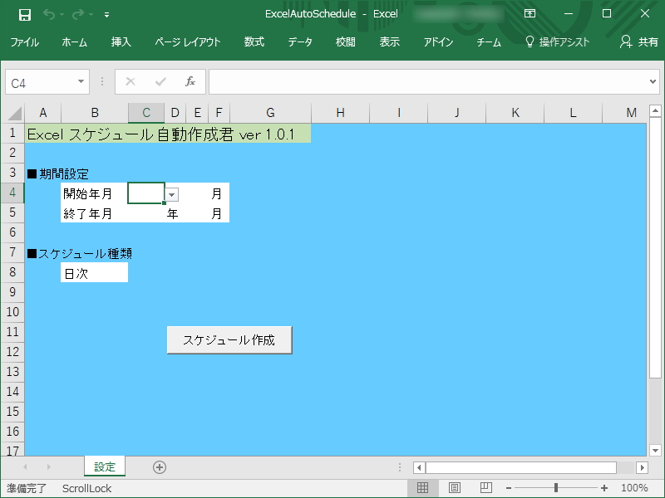Switch to Page Layout view icon
665x498 pixels.
click(x=454, y=488)
